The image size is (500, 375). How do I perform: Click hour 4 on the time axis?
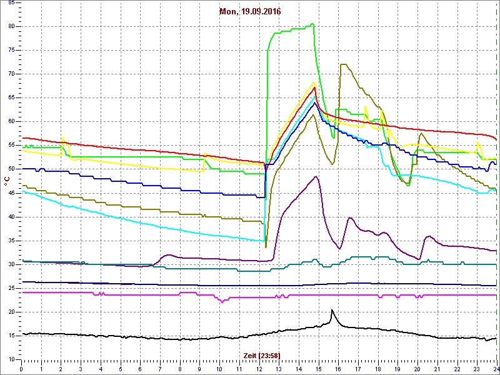[x=101, y=369]
